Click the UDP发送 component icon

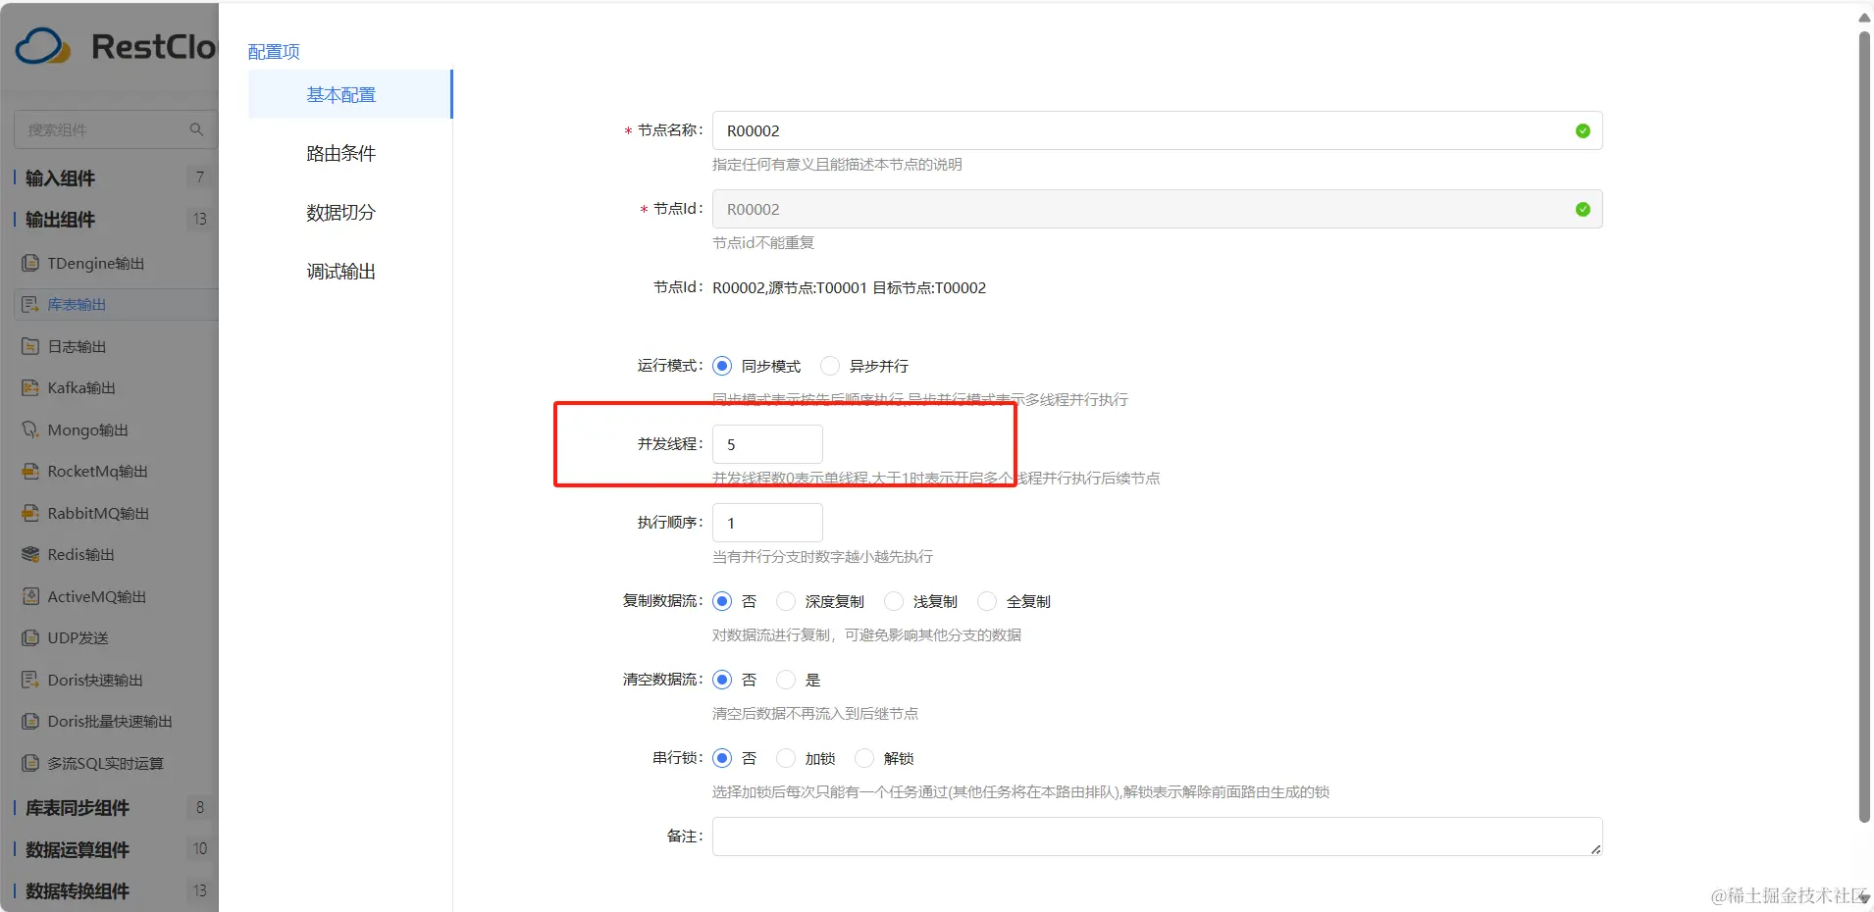click(30, 637)
